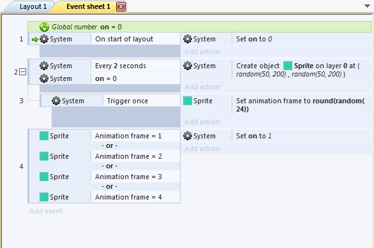
Task: Click the green arrow trigger icon in event 1
Action: coord(35,40)
